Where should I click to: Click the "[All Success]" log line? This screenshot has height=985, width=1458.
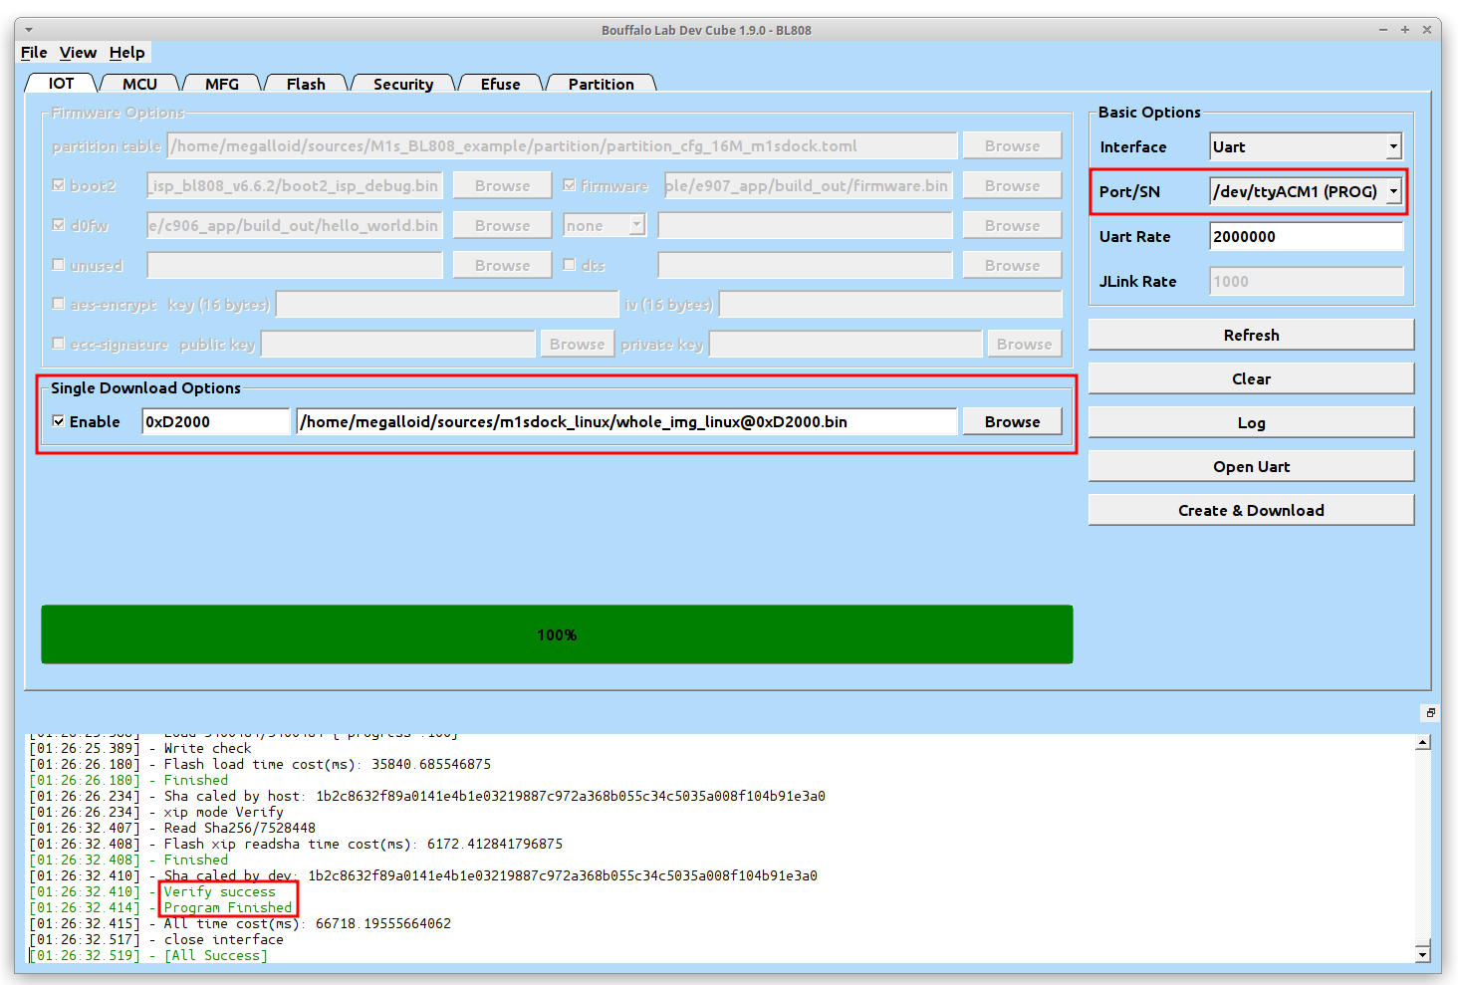(x=215, y=955)
